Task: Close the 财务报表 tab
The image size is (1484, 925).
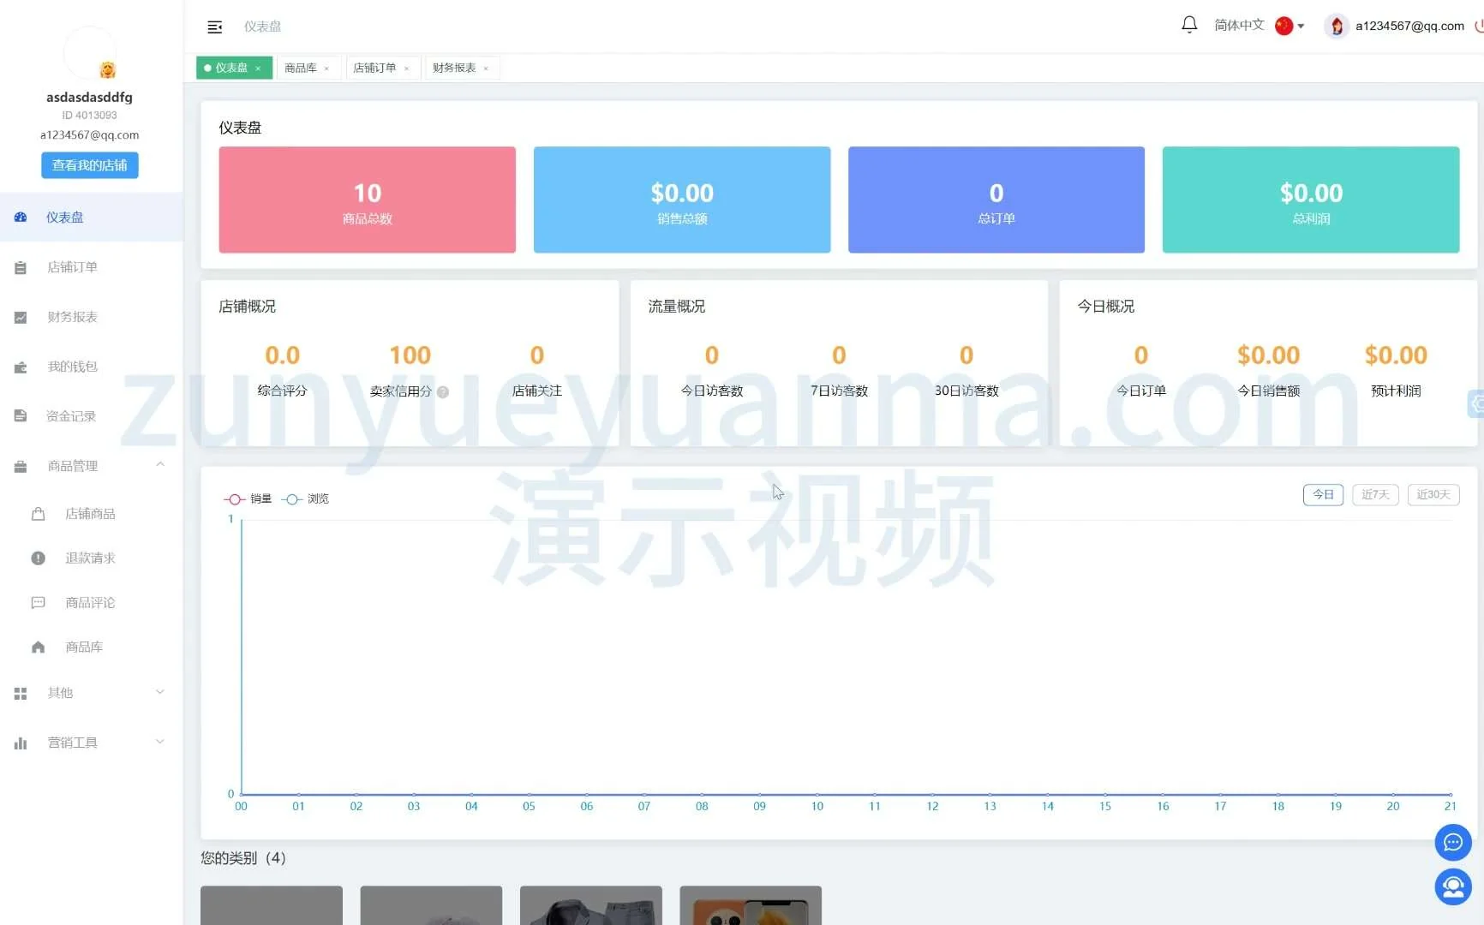Action: pyautogui.click(x=486, y=69)
